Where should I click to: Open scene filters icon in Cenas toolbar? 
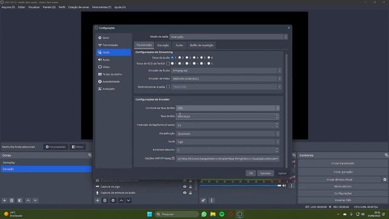click(19, 200)
